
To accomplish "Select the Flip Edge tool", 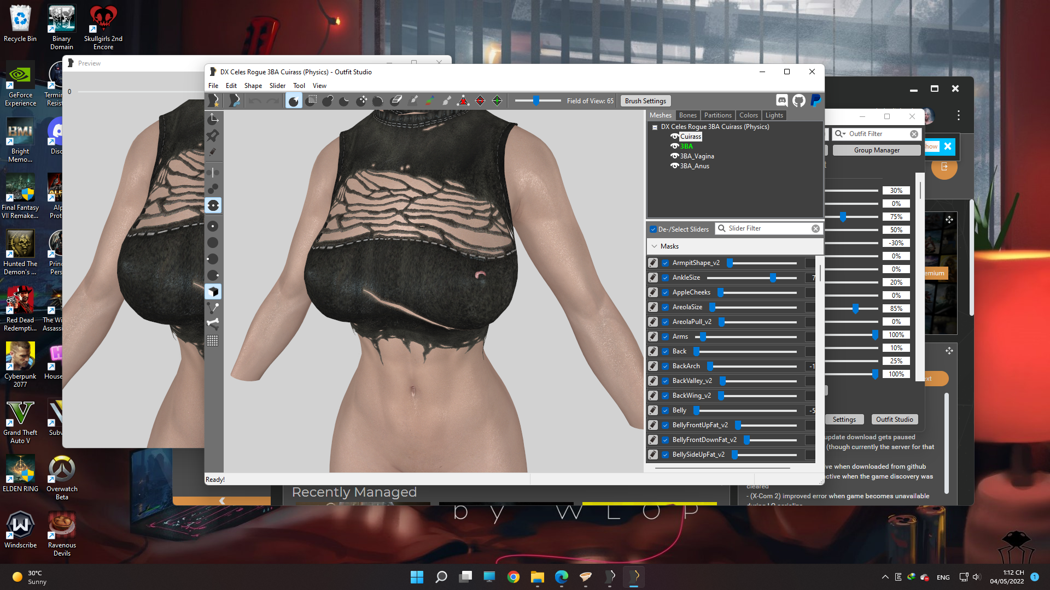I will pos(480,101).
